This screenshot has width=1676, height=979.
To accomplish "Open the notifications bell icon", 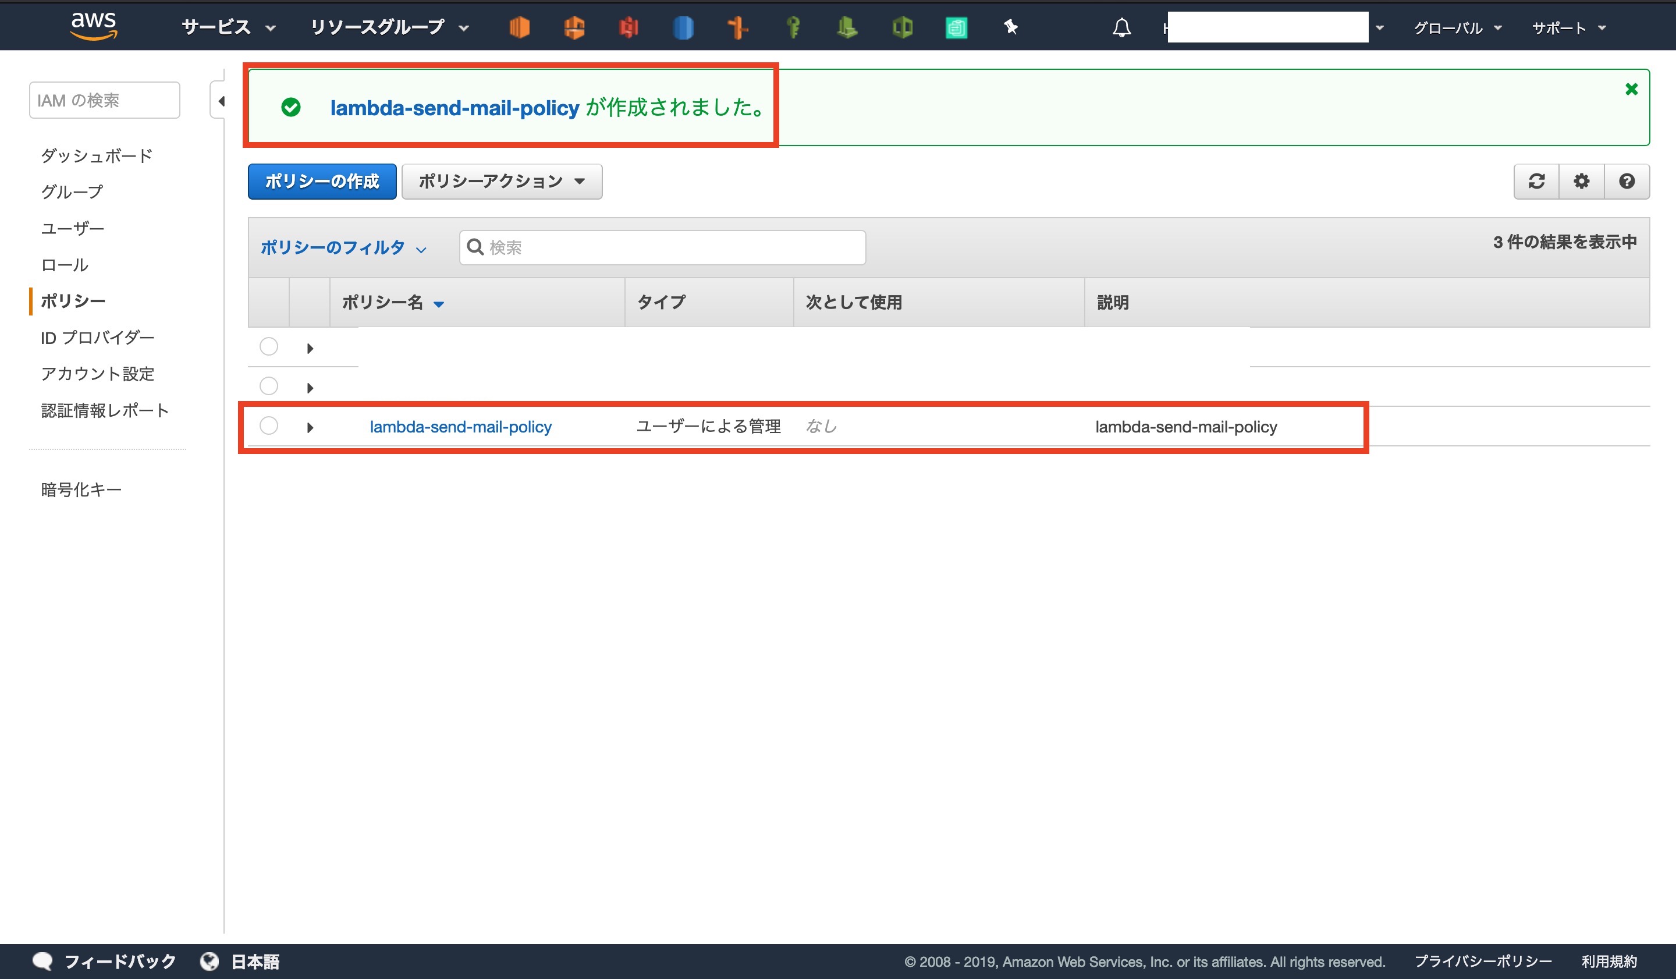I will (1121, 28).
